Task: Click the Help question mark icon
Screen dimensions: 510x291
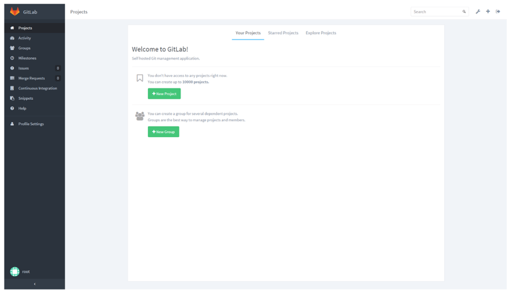Action: (x=12, y=108)
